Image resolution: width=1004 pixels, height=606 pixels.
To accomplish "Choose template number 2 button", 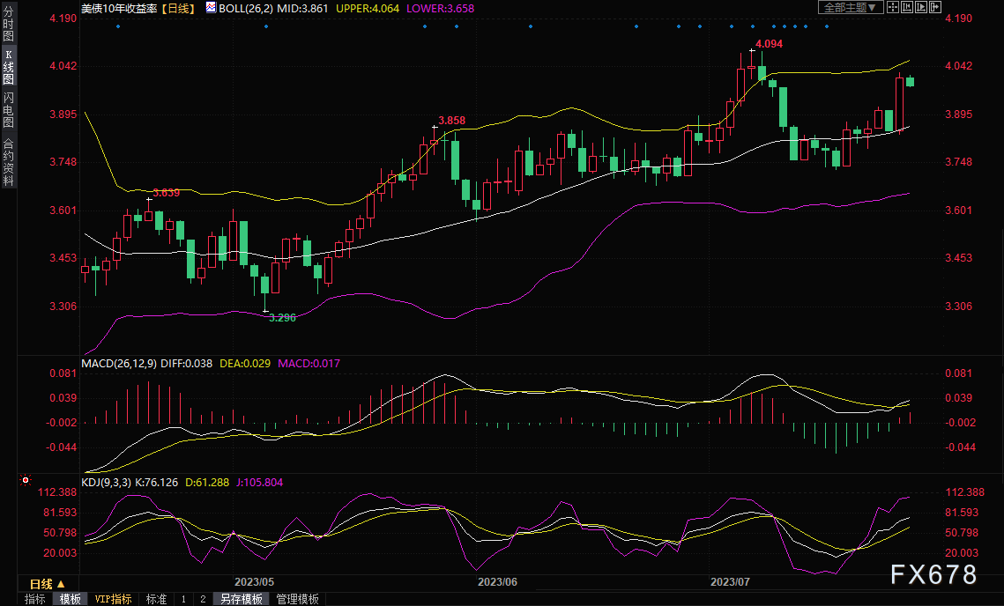I will [202, 599].
